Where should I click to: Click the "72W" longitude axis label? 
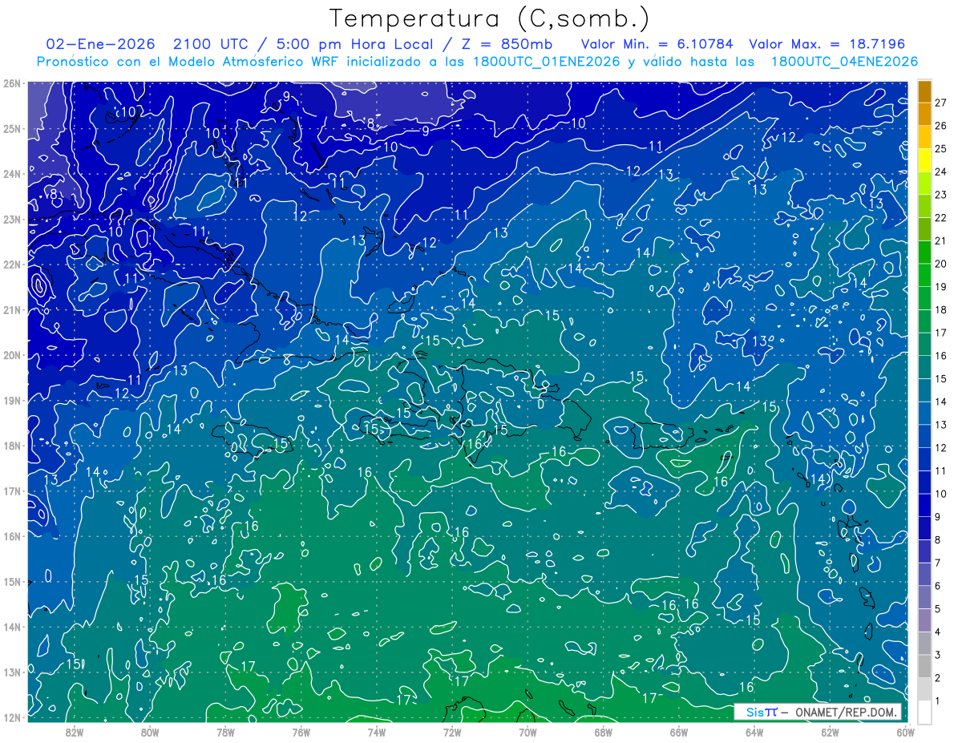[x=452, y=731]
